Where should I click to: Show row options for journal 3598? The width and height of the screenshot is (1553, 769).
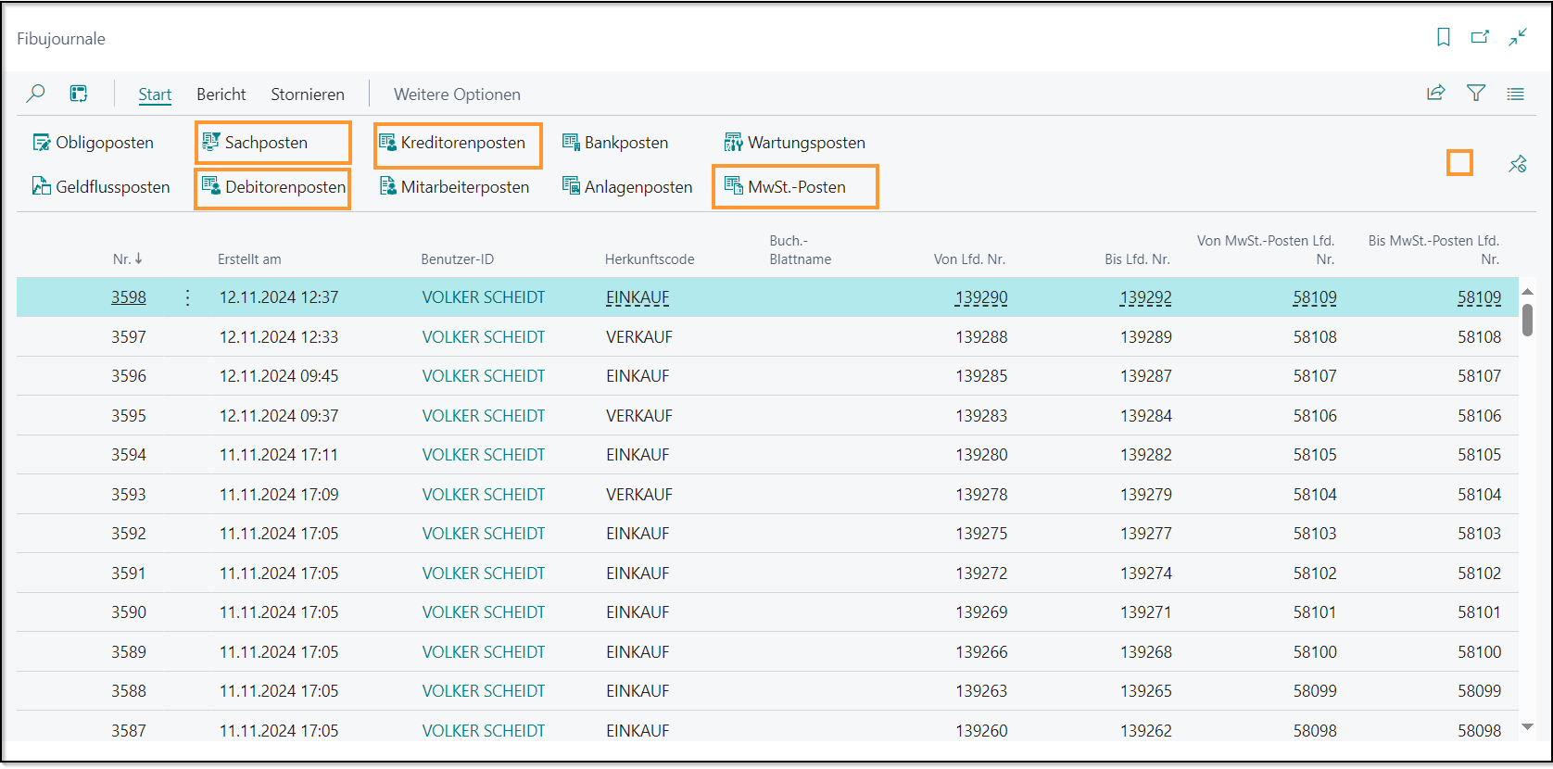pyautogui.click(x=187, y=297)
